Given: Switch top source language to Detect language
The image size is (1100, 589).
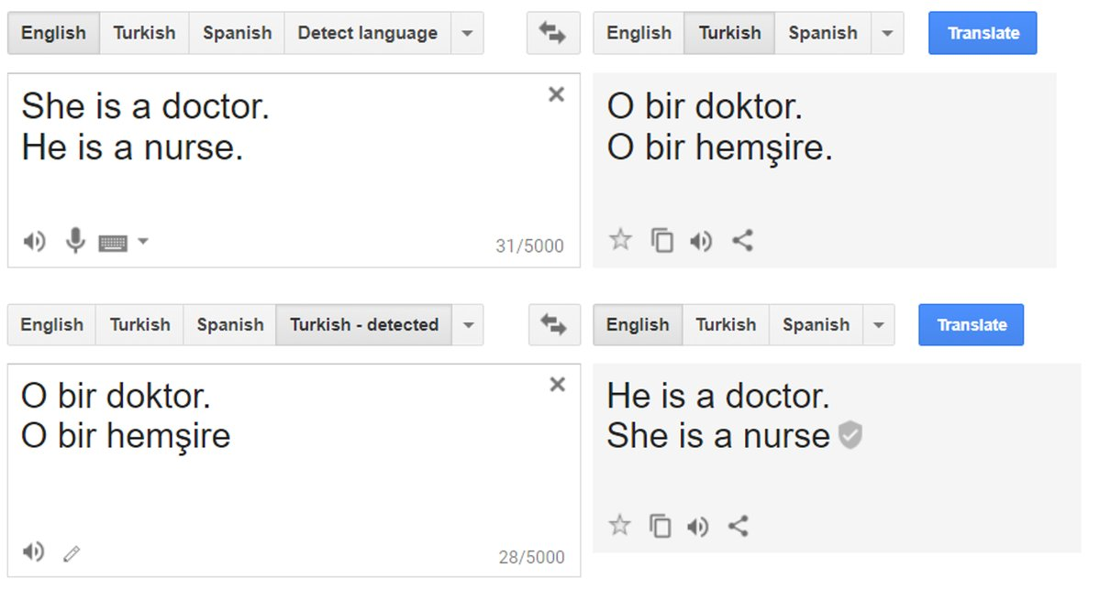Looking at the screenshot, I should (x=366, y=33).
